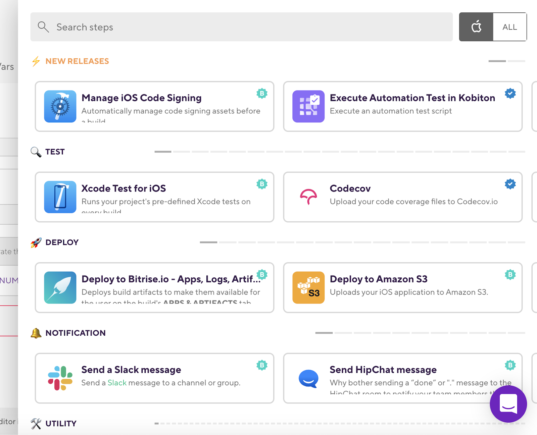Open Deploy to Amazon S3 title
The image size is (537, 435).
click(379, 279)
